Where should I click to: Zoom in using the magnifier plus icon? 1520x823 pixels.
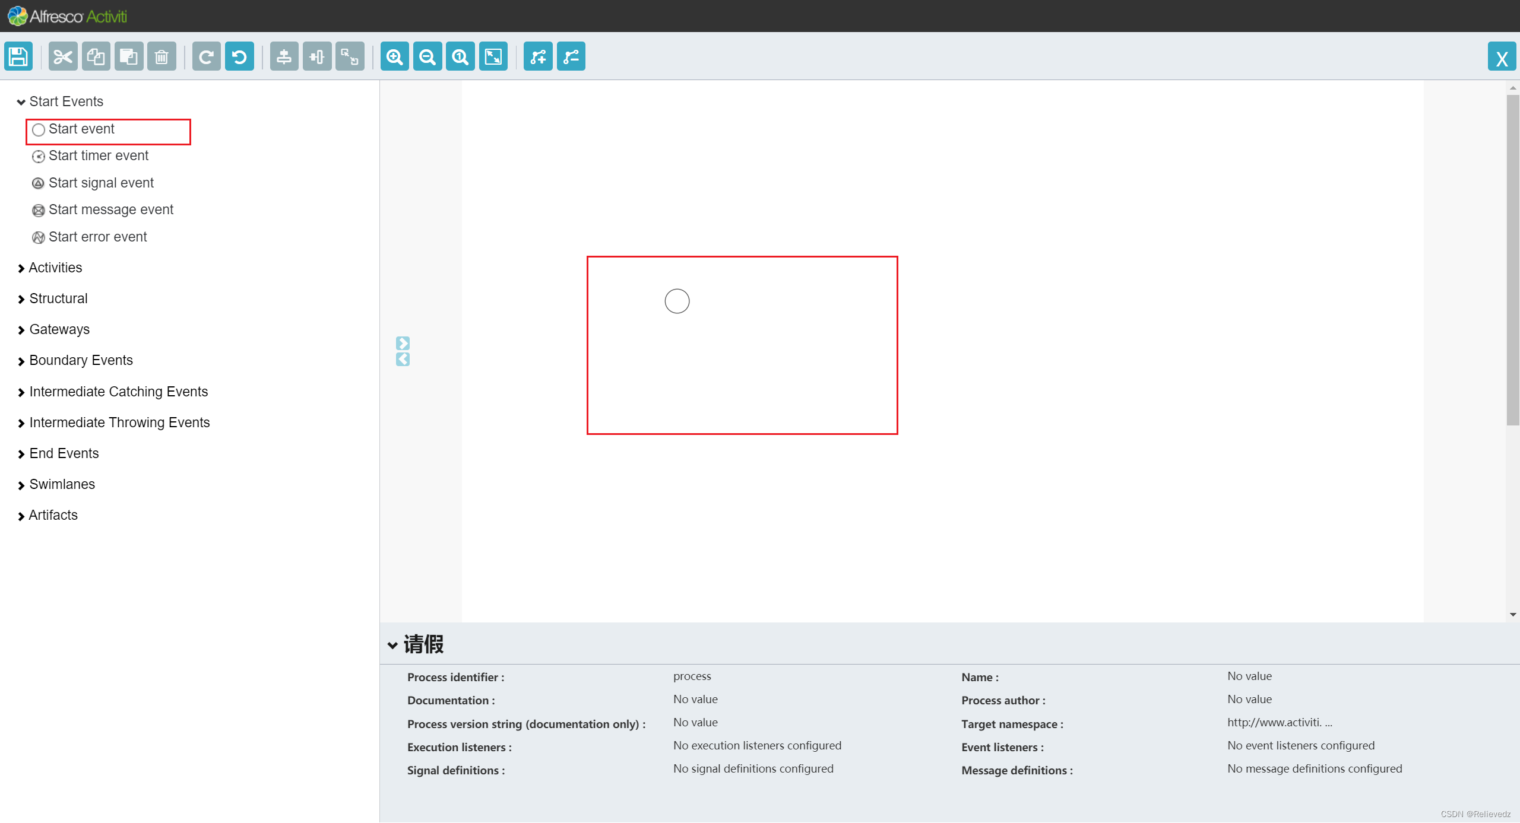[x=395, y=57]
